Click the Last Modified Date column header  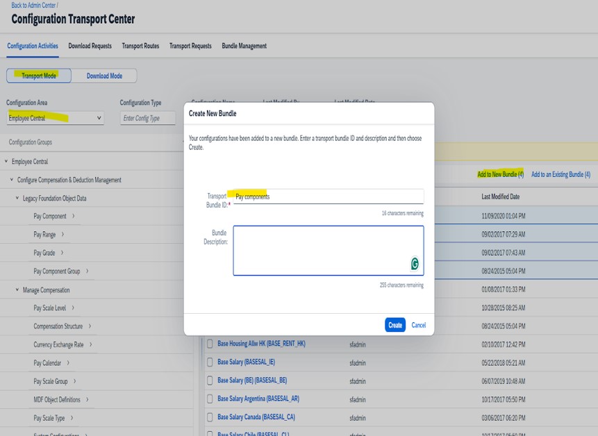[500, 196]
